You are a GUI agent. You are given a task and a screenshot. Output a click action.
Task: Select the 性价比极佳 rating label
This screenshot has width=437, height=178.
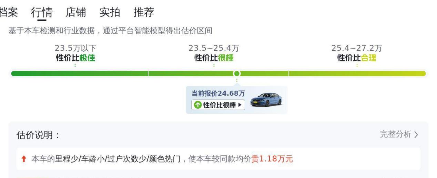(x=75, y=57)
